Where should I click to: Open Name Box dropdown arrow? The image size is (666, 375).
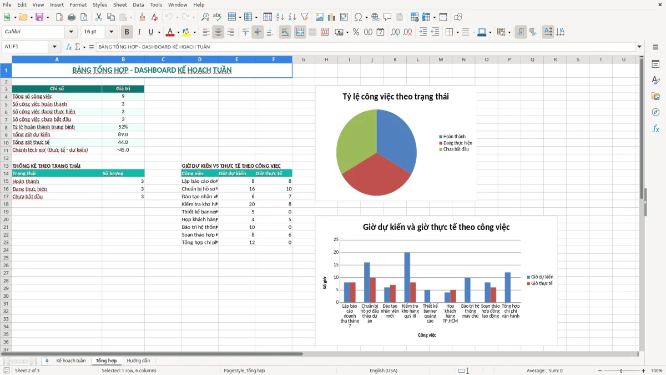click(54, 47)
